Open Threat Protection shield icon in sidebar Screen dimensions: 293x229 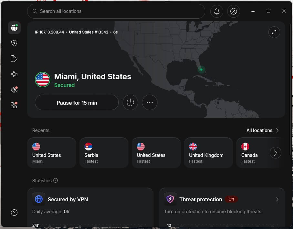click(x=14, y=43)
